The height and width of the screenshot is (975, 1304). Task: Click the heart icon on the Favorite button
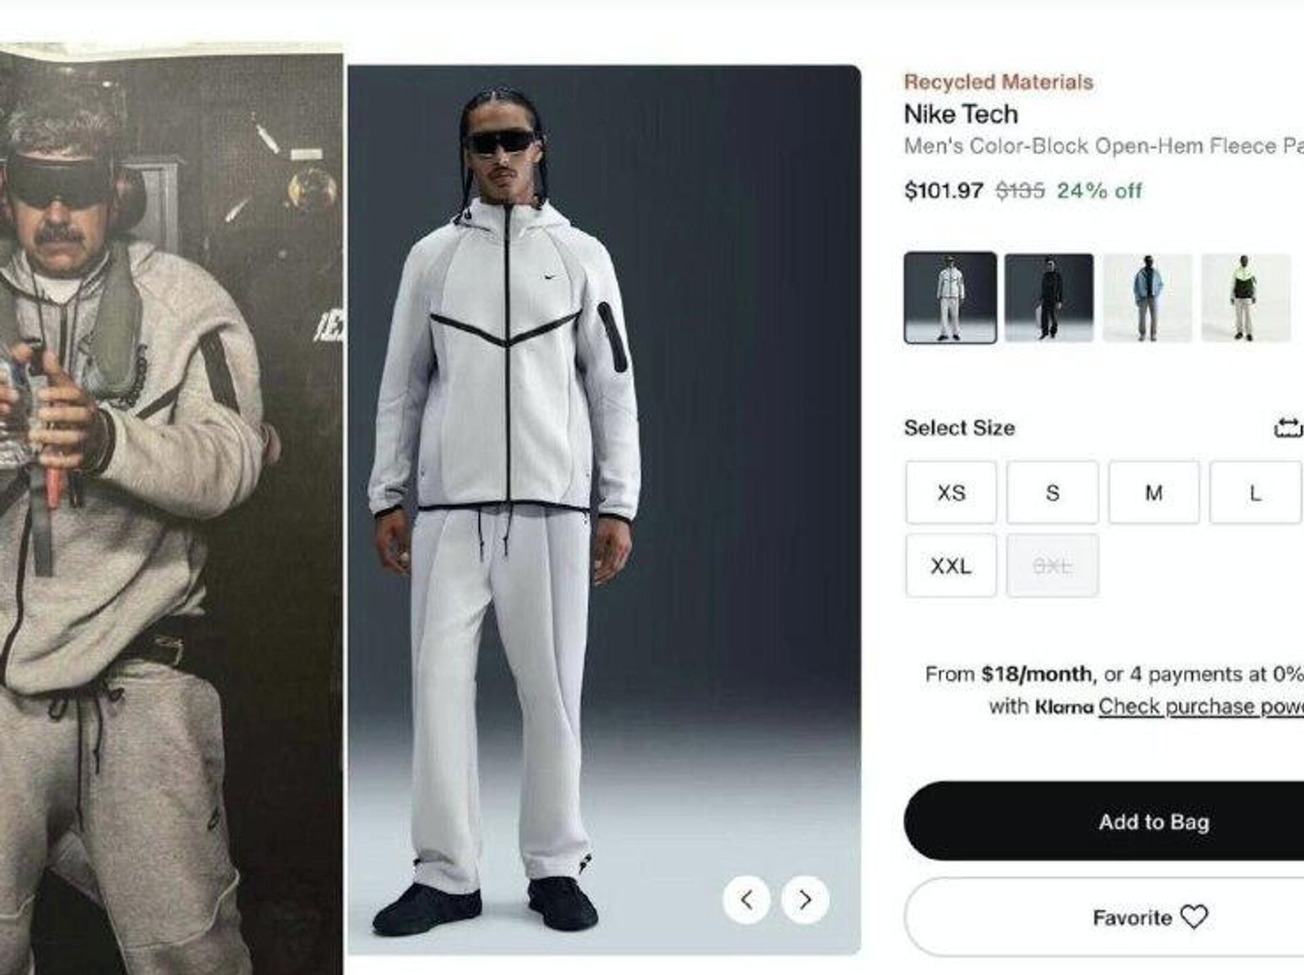[1194, 917]
